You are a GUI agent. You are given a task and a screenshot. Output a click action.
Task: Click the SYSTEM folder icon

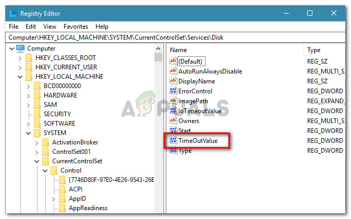[38, 133]
